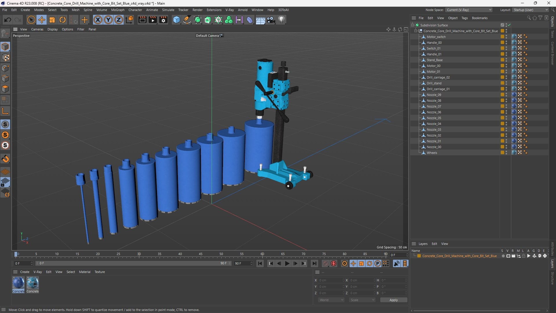Collapse Concrete_Core_Drill_Machine object hierarchy
Screen dimensions: 556x313
click(416, 31)
